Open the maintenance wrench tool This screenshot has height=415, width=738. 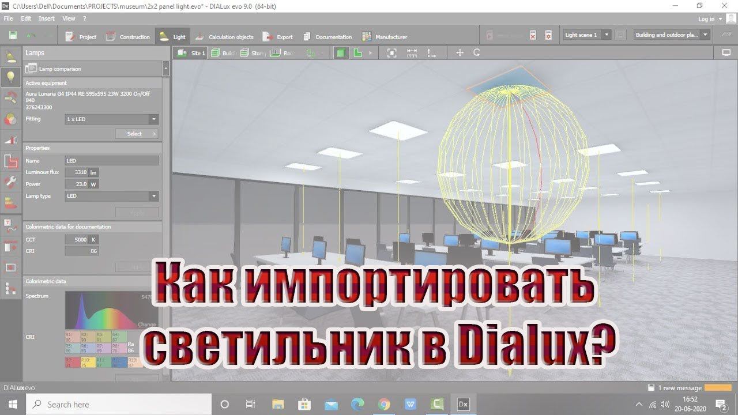(11, 183)
